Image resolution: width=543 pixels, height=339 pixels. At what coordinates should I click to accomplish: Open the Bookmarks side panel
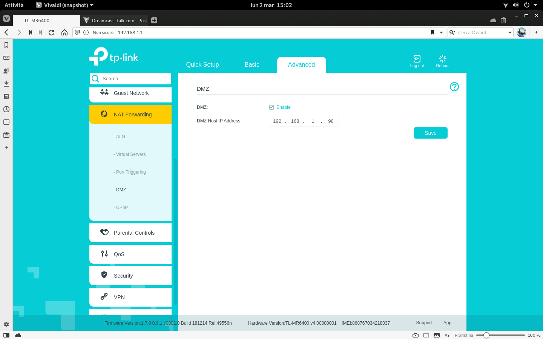click(6, 45)
